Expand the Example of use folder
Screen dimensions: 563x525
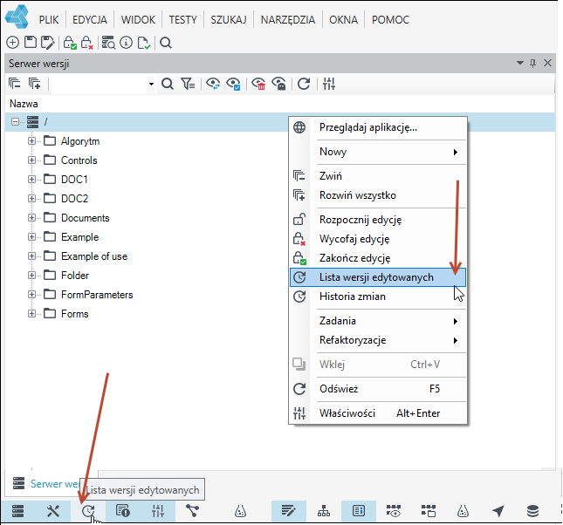click(31, 256)
